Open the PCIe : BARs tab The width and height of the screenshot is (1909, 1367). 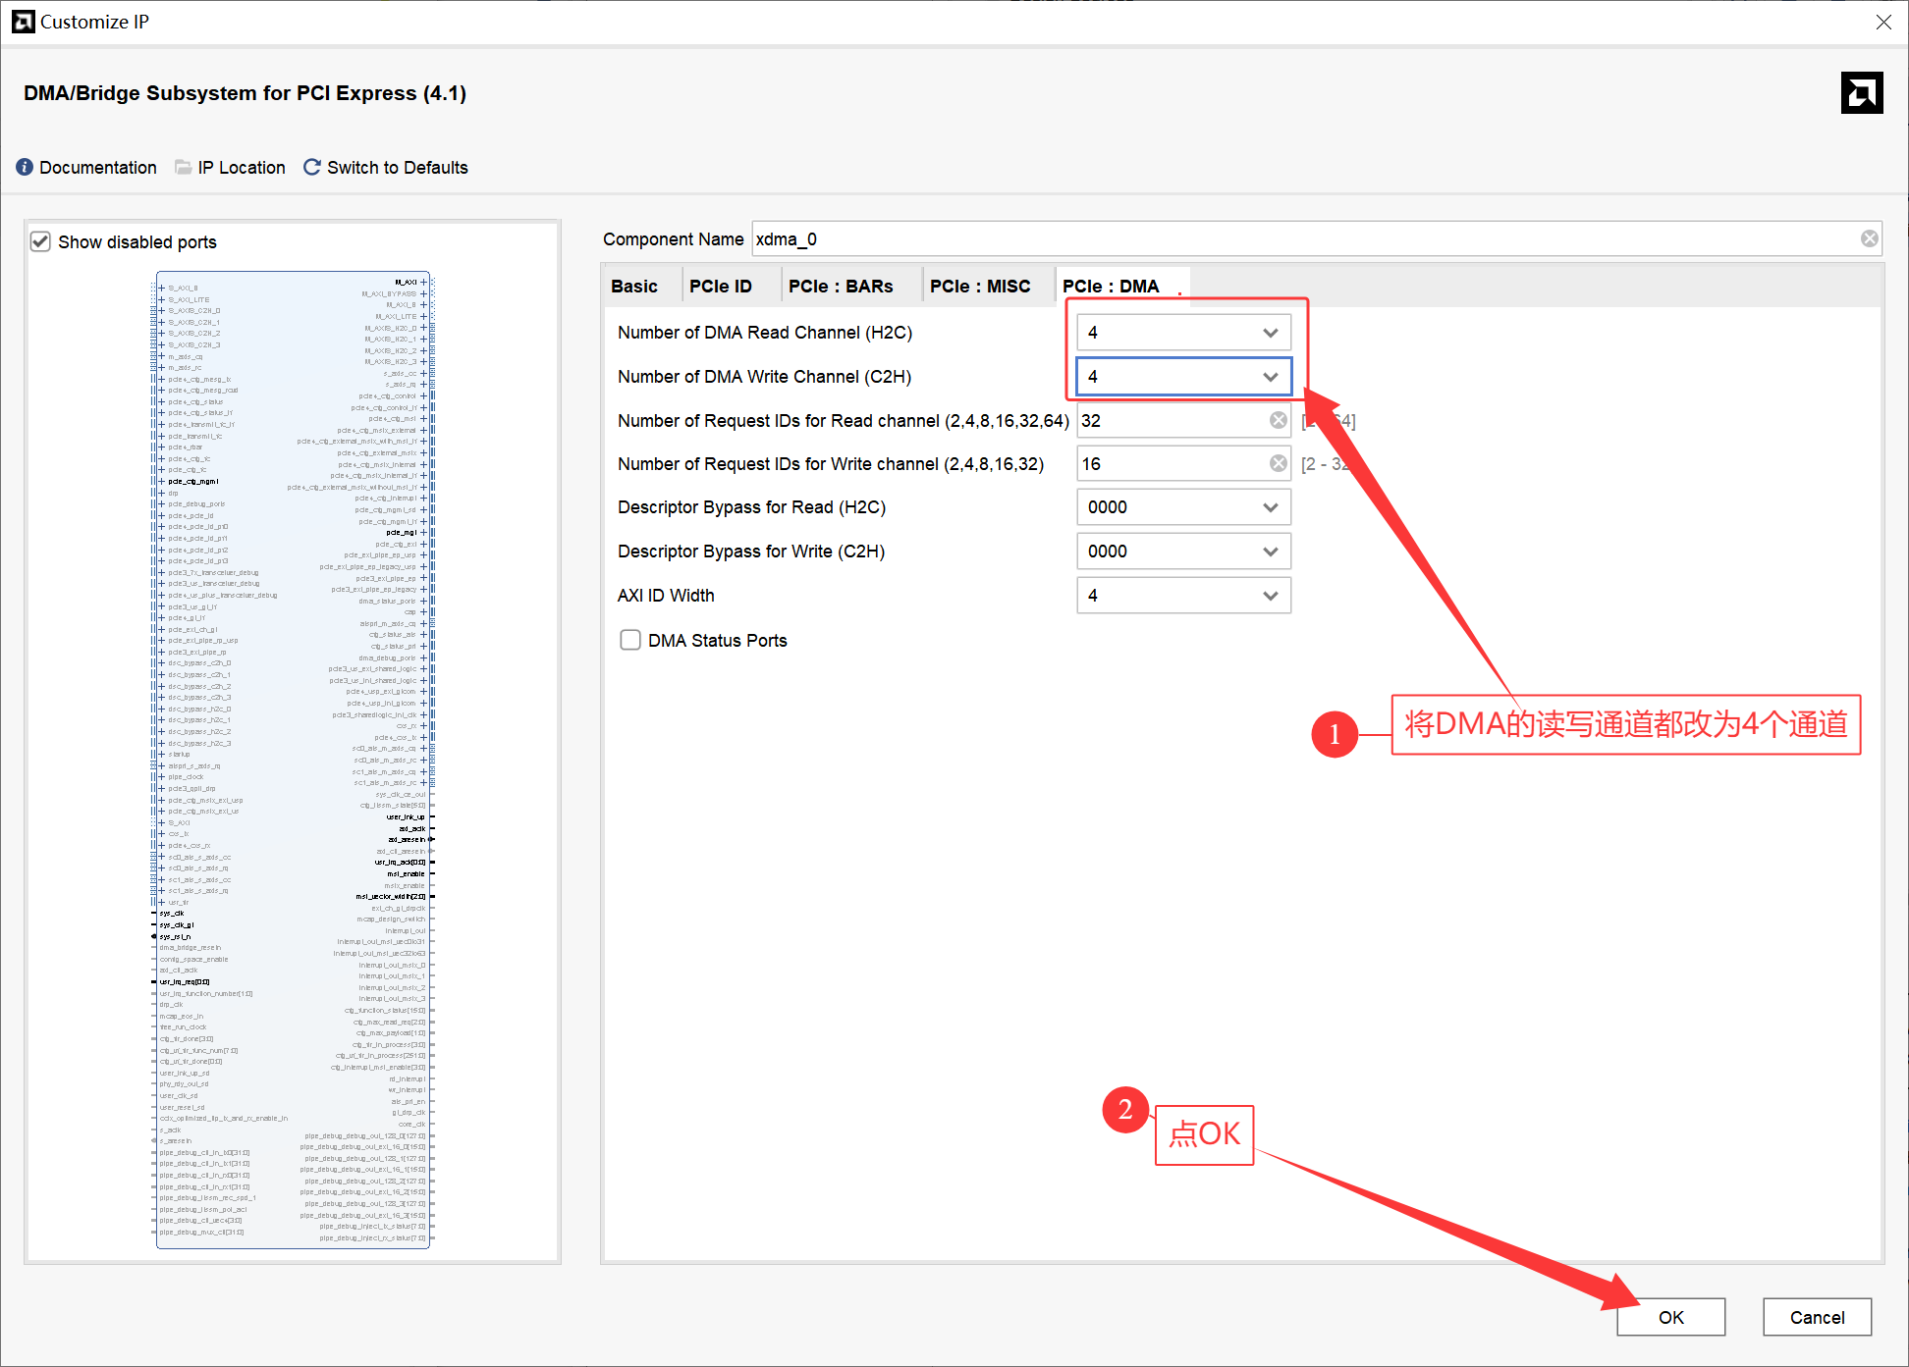(x=841, y=287)
